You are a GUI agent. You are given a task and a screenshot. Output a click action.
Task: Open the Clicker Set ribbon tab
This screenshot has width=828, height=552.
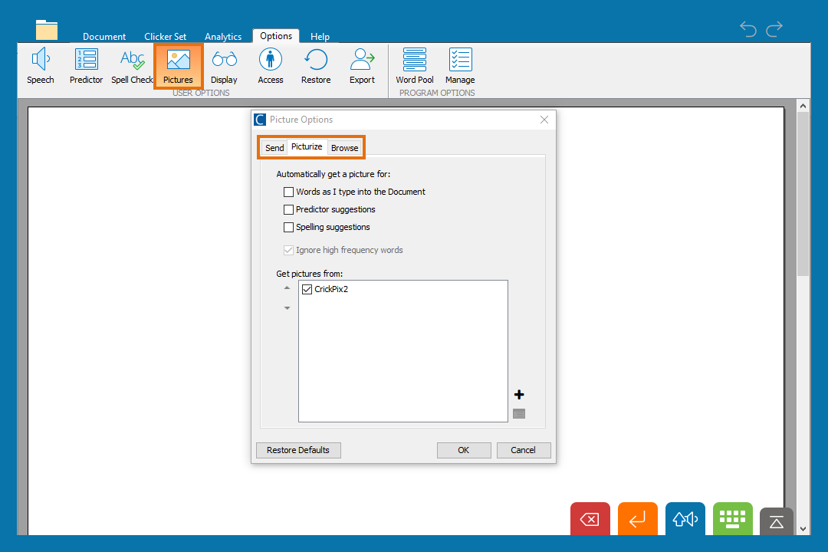coord(165,37)
